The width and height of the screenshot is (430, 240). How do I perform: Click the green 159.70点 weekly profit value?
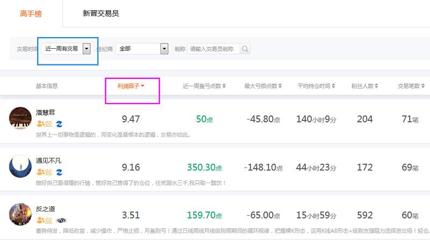pyautogui.click(x=204, y=215)
